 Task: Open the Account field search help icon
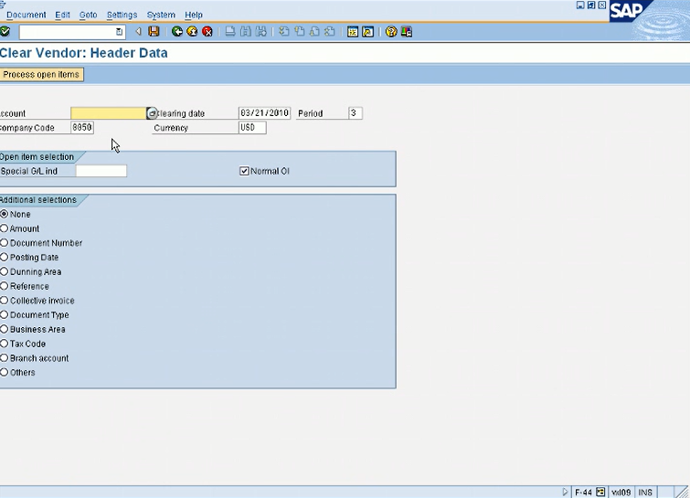(x=152, y=113)
